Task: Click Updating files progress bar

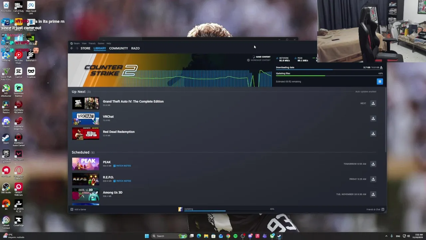Action: pyautogui.click(x=329, y=76)
